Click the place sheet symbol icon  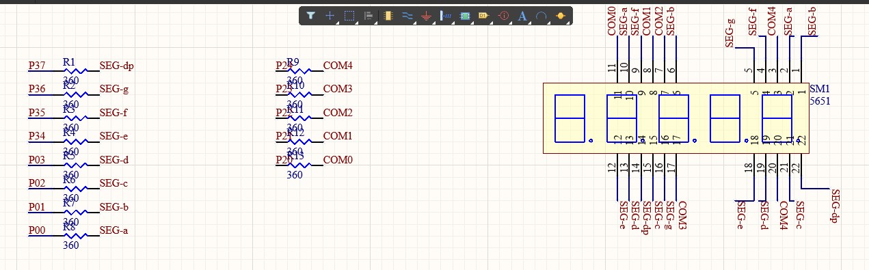(x=465, y=15)
